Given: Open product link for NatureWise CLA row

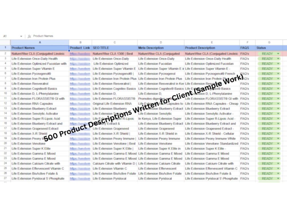Looking at the screenshot, I should coord(80,54).
